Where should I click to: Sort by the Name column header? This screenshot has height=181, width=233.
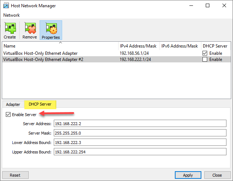60,46
